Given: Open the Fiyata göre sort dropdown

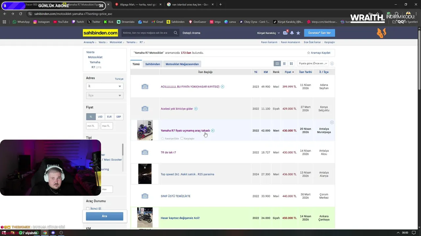Looking at the screenshot, I should (313, 64).
